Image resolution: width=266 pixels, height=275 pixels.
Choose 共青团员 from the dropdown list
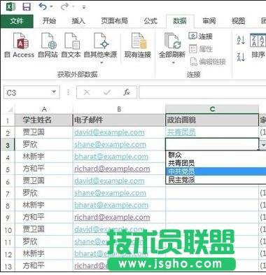[x=216, y=163]
